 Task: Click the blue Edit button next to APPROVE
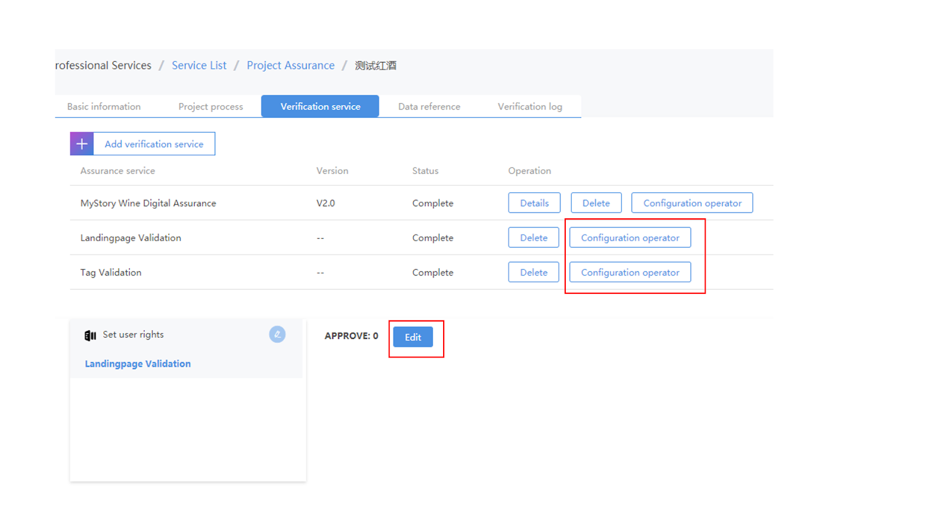point(413,337)
